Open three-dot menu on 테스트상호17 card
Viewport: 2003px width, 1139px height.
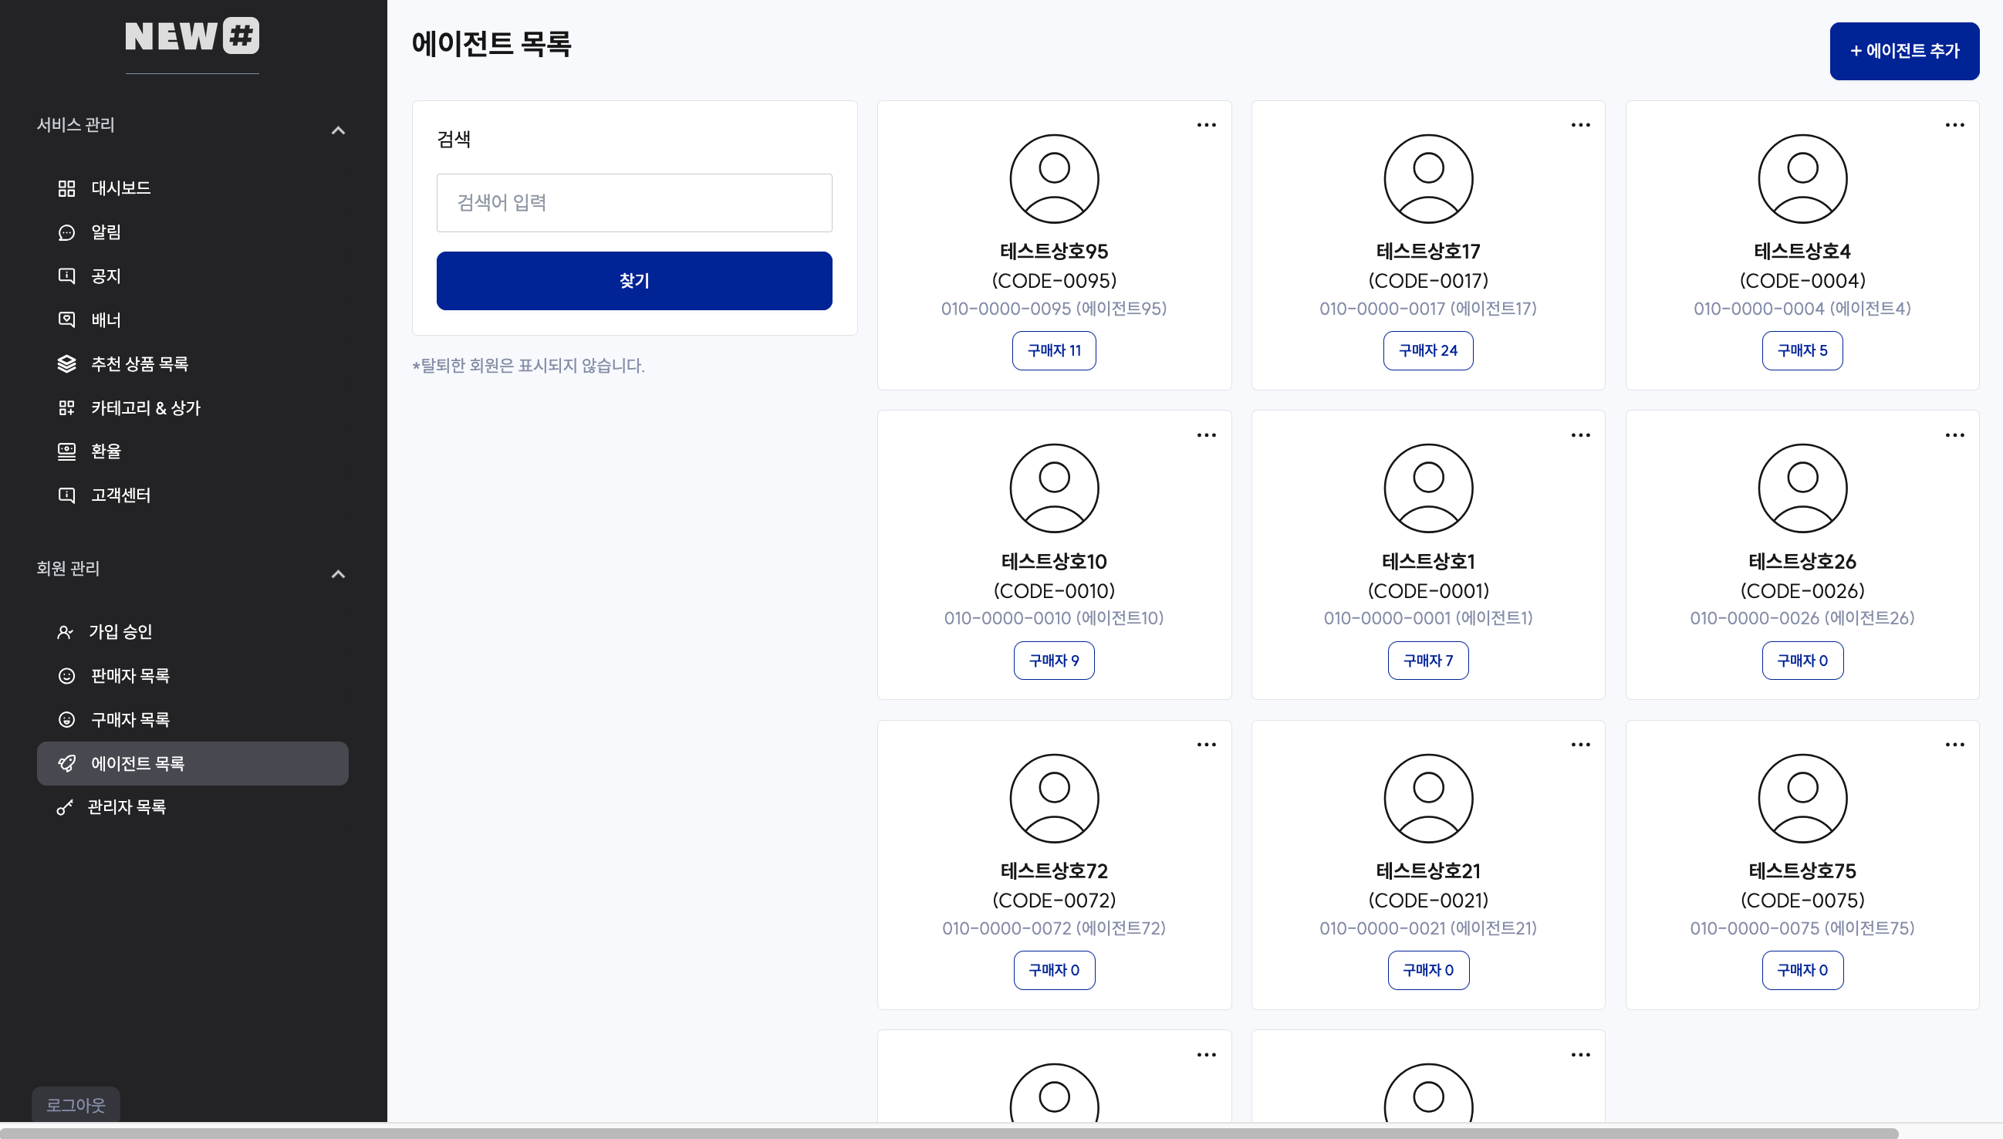pyautogui.click(x=1580, y=125)
